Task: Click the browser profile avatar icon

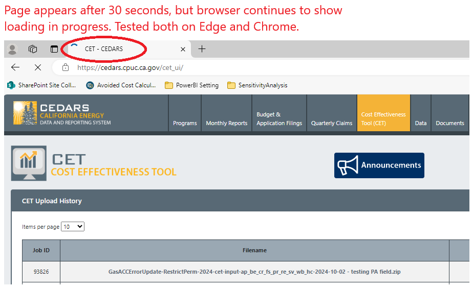Action: click(13, 49)
